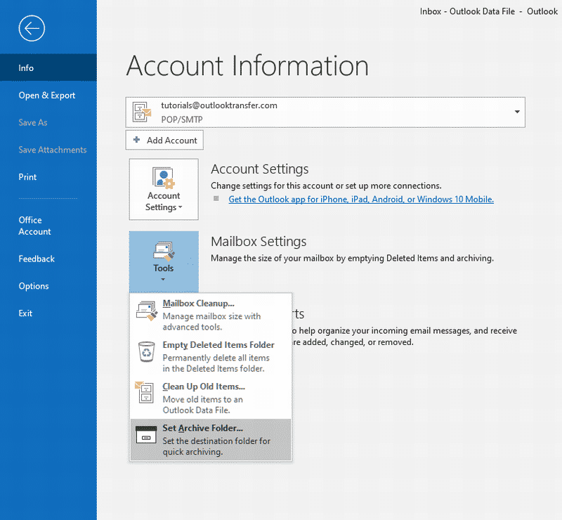Image resolution: width=562 pixels, height=520 pixels.
Task: Click the Tools mailbox brush icon
Action: 164,251
